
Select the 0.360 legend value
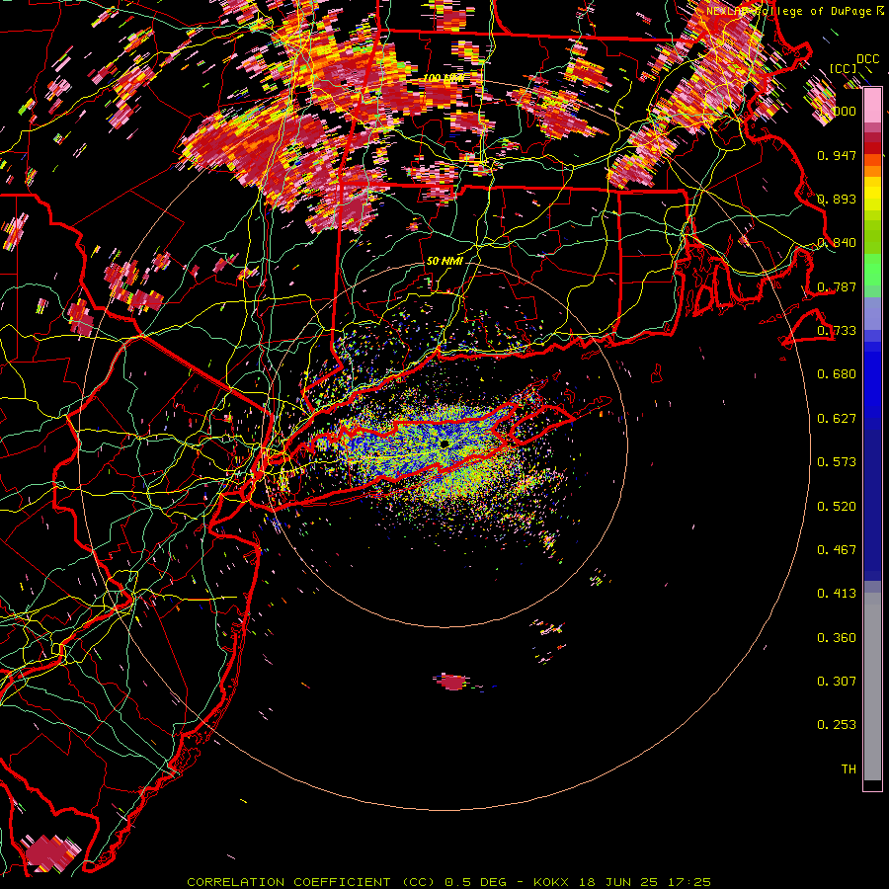pyautogui.click(x=837, y=638)
